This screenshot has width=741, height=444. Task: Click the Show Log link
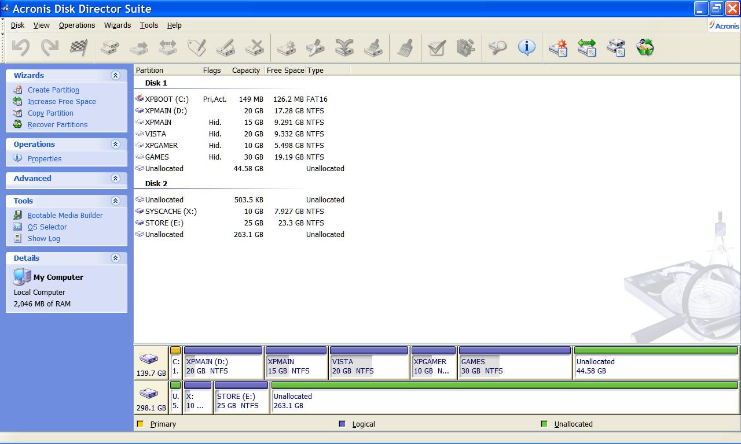point(43,238)
